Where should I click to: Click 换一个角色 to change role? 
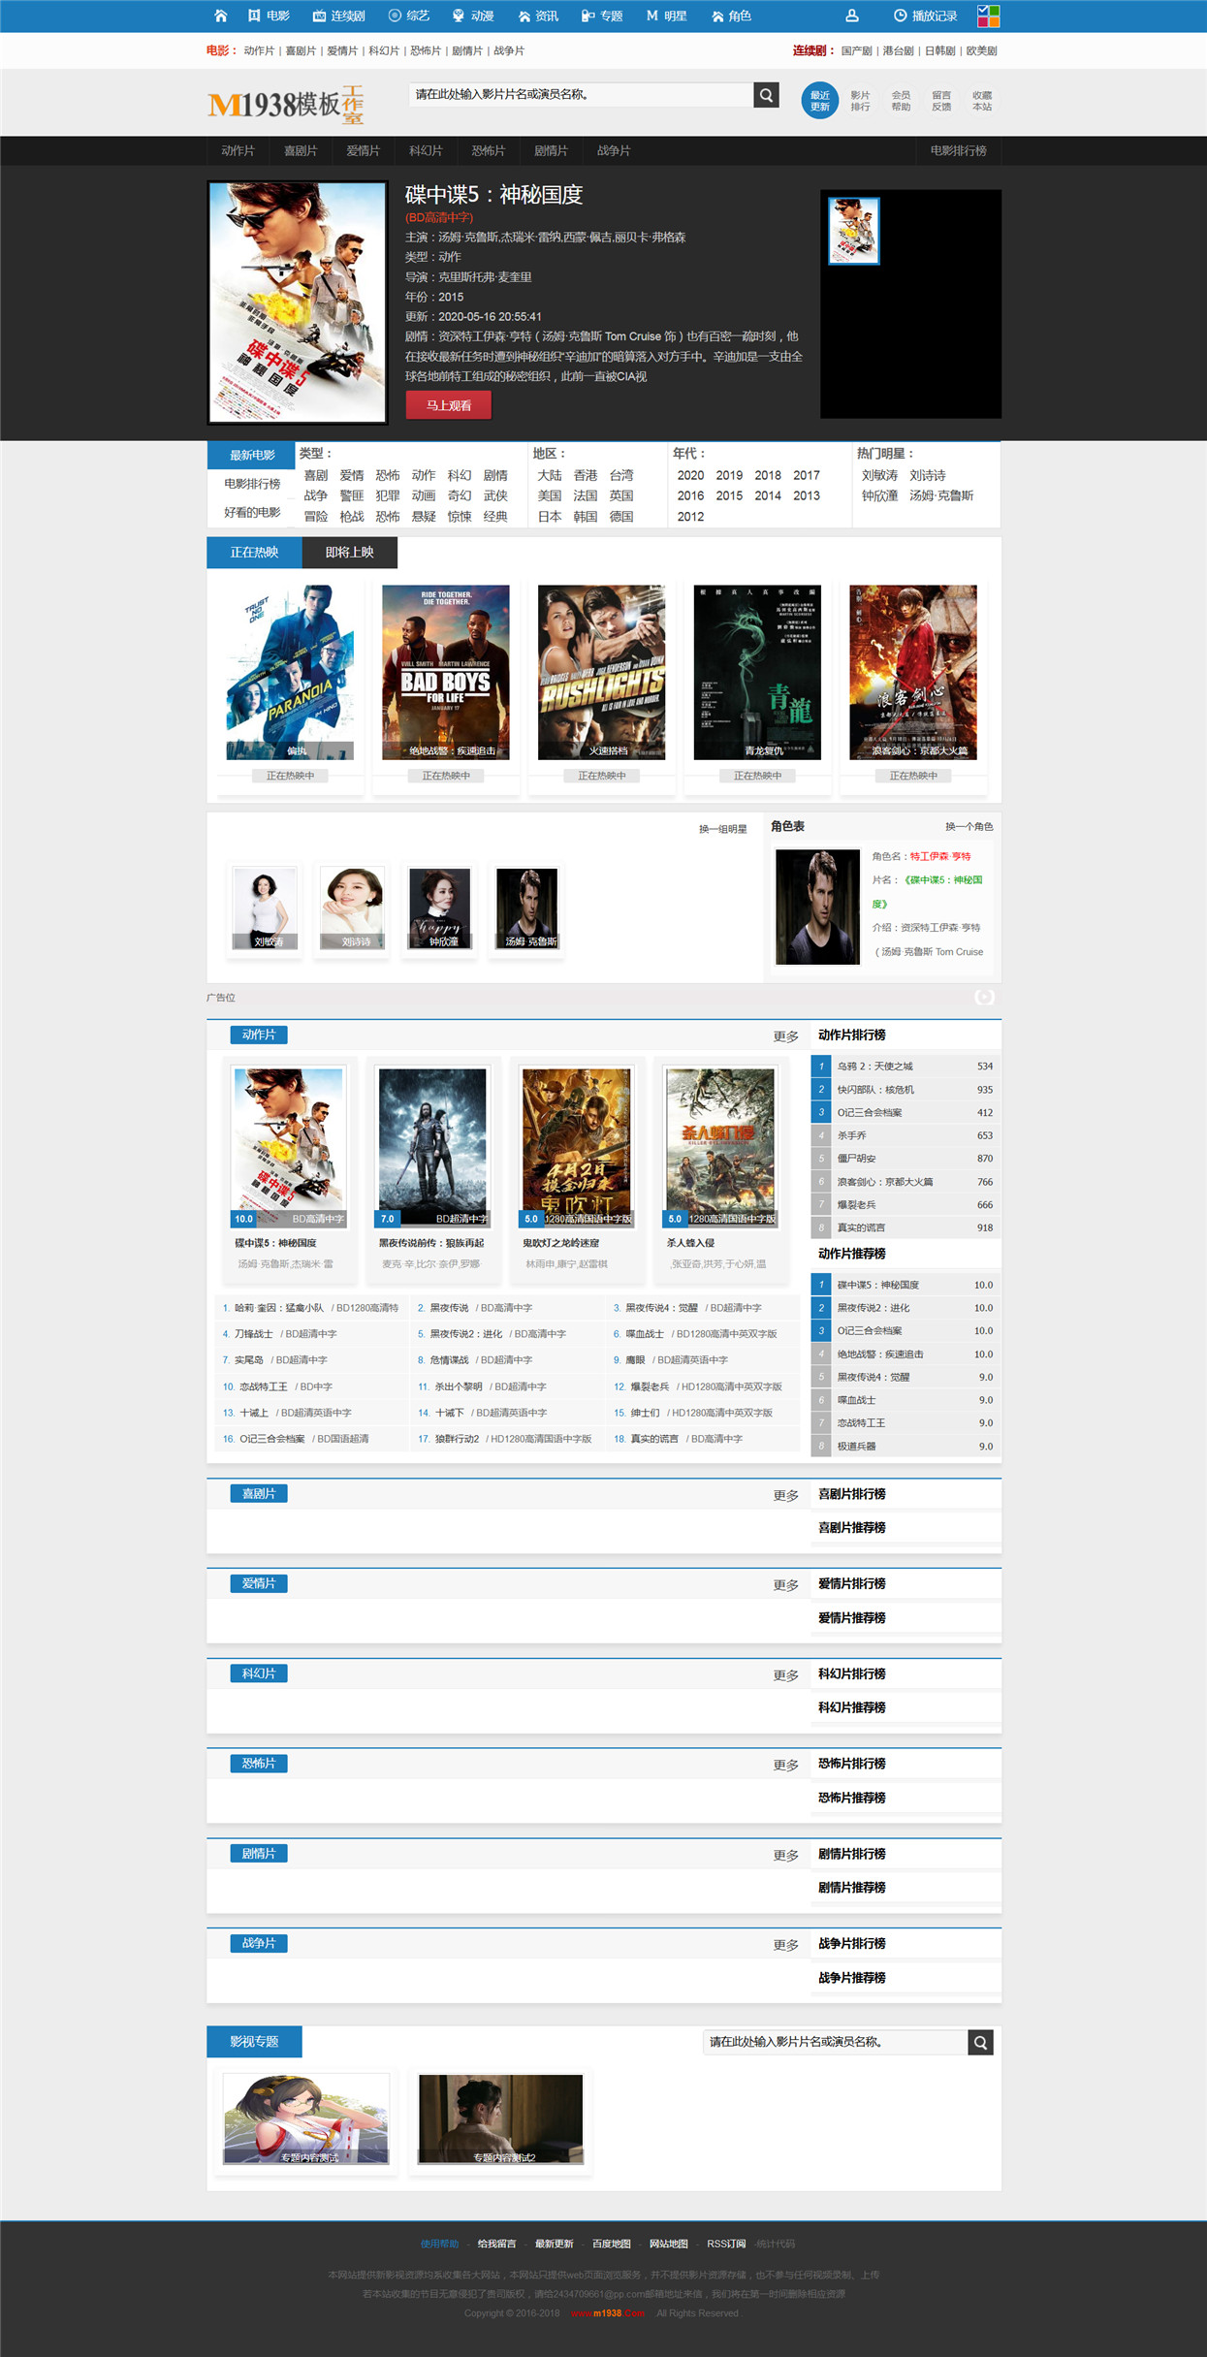click(x=969, y=826)
